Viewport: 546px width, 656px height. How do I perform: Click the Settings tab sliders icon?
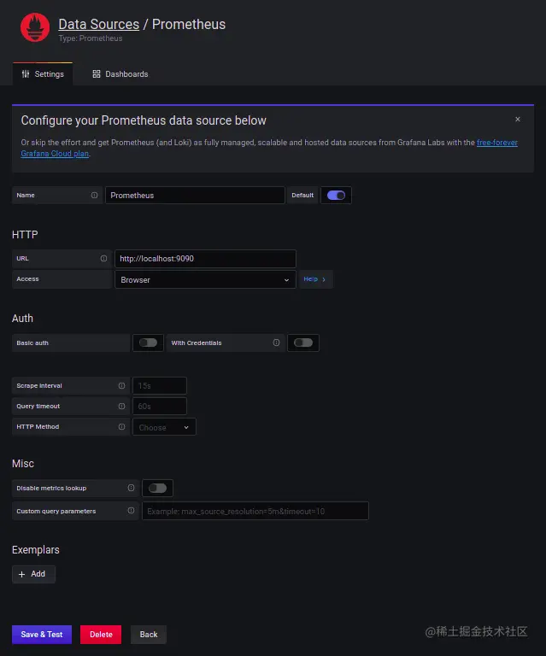(26, 74)
